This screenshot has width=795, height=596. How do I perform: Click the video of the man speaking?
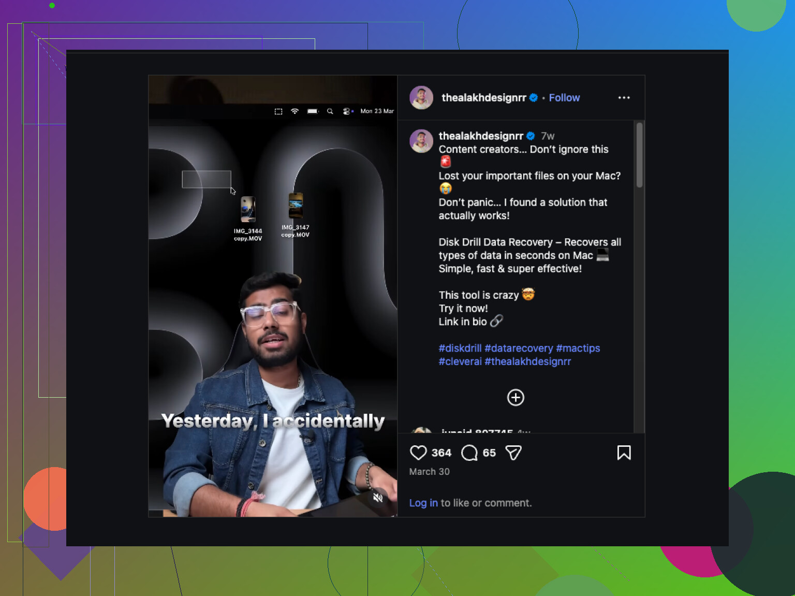click(273, 296)
